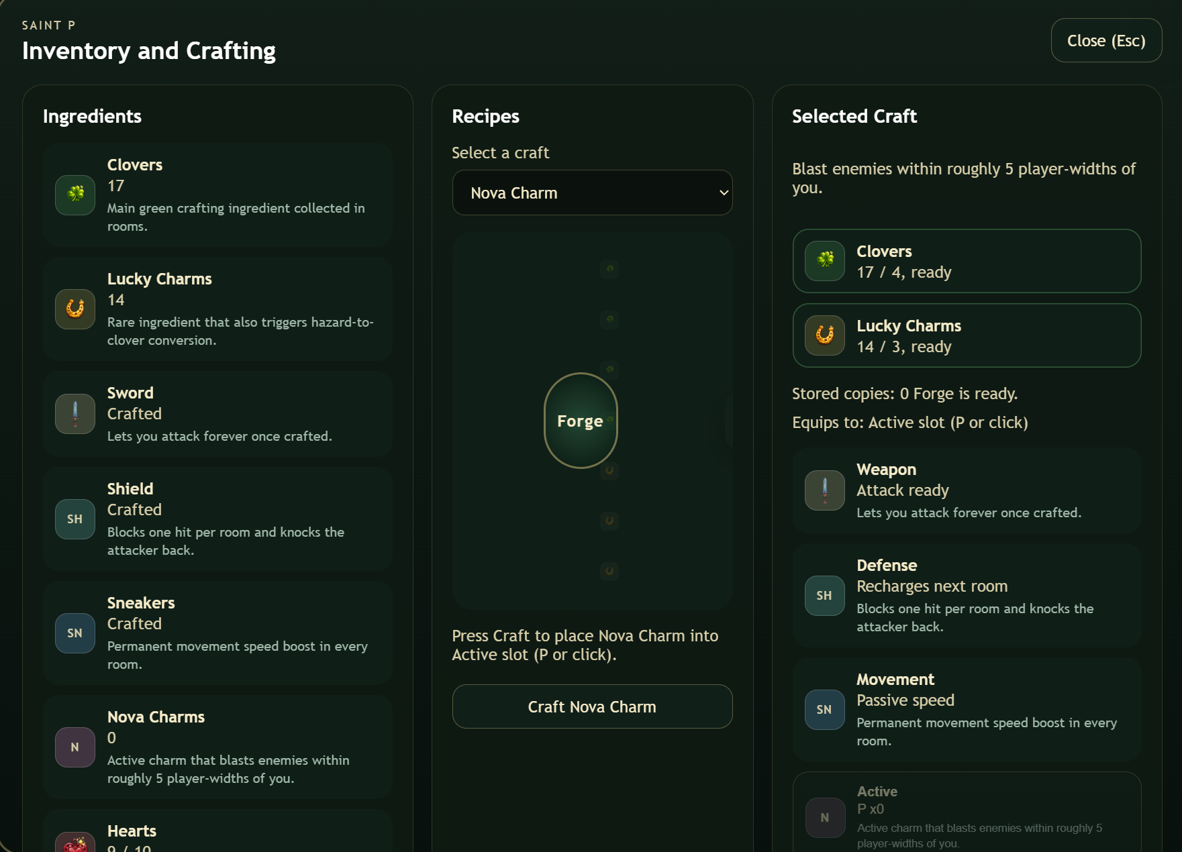Image resolution: width=1182 pixels, height=852 pixels.
Task: Click the Active slot card P x0
Action: click(967, 814)
